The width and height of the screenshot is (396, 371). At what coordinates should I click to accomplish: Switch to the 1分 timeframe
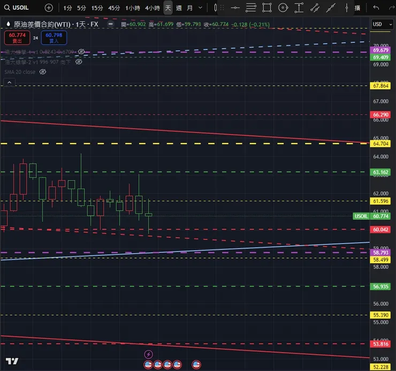(67, 8)
